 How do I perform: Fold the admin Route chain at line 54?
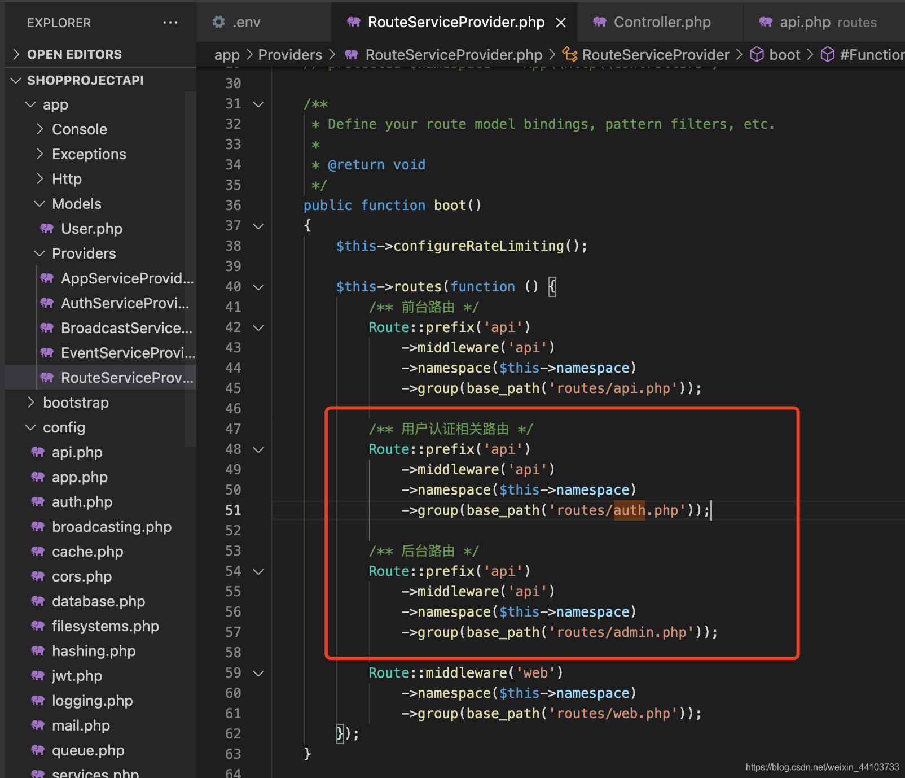pos(258,571)
